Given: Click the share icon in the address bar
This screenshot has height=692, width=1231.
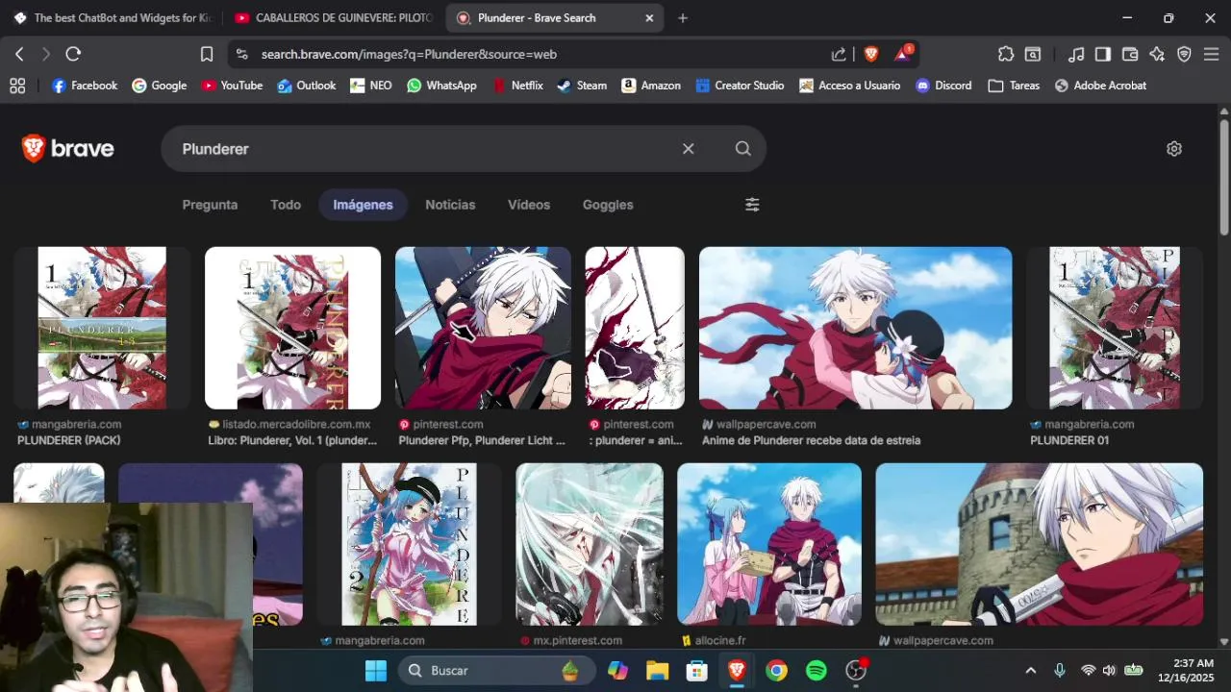Looking at the screenshot, I should 839,55.
